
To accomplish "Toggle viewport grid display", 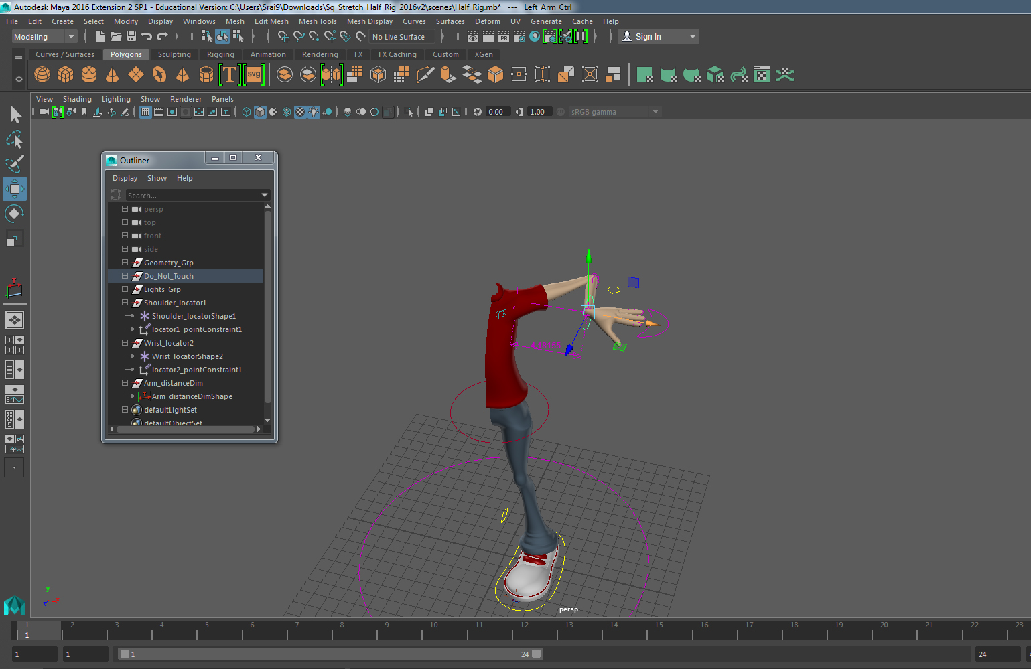I will pos(145,112).
